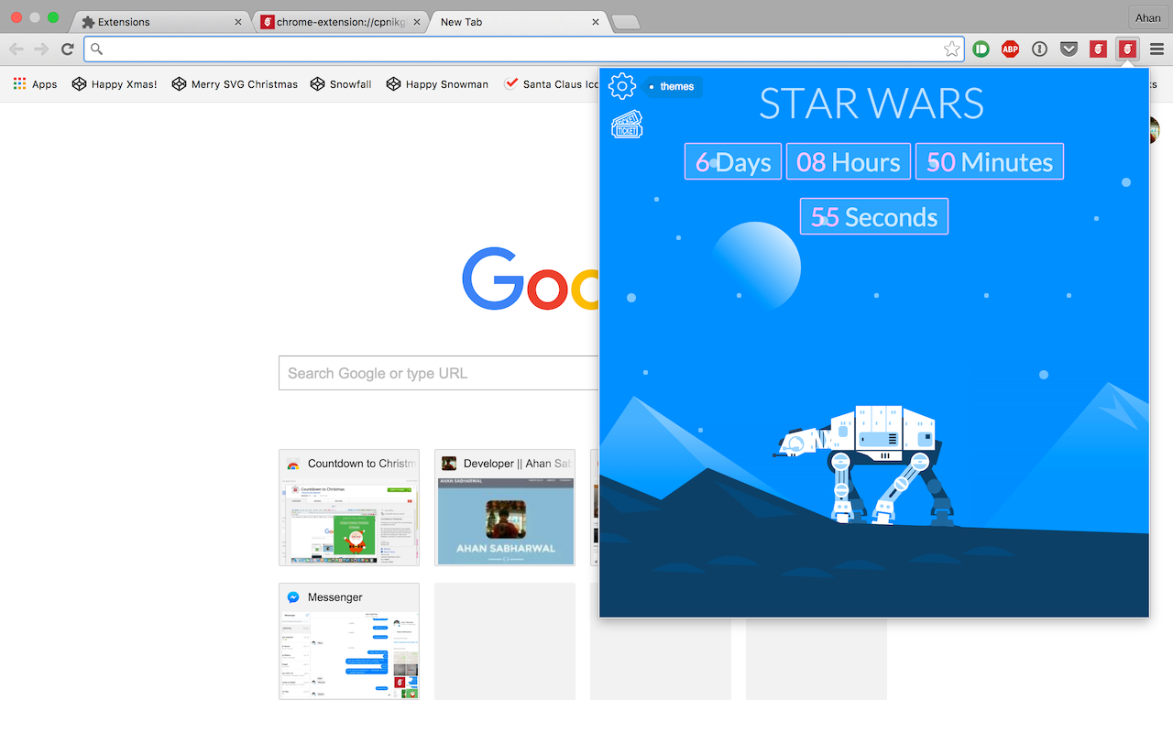Screen dimensions: 1173x733
Task: Select the New Tab tab
Action: tap(518, 21)
